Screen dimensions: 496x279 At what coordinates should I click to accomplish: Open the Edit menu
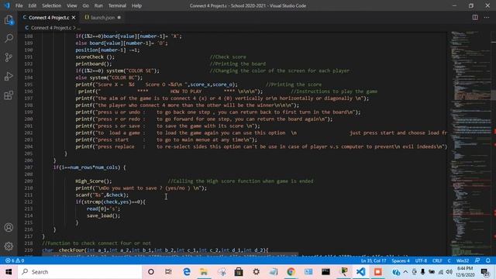click(x=33, y=5)
